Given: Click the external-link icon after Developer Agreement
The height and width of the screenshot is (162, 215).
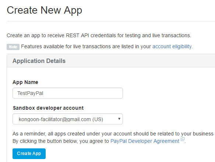Looking at the screenshot, I should 183,139.
